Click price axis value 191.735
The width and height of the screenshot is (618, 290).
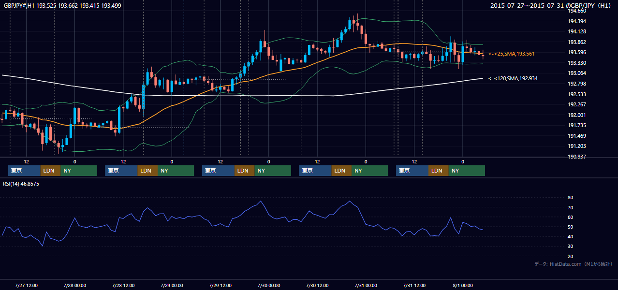[577, 125]
